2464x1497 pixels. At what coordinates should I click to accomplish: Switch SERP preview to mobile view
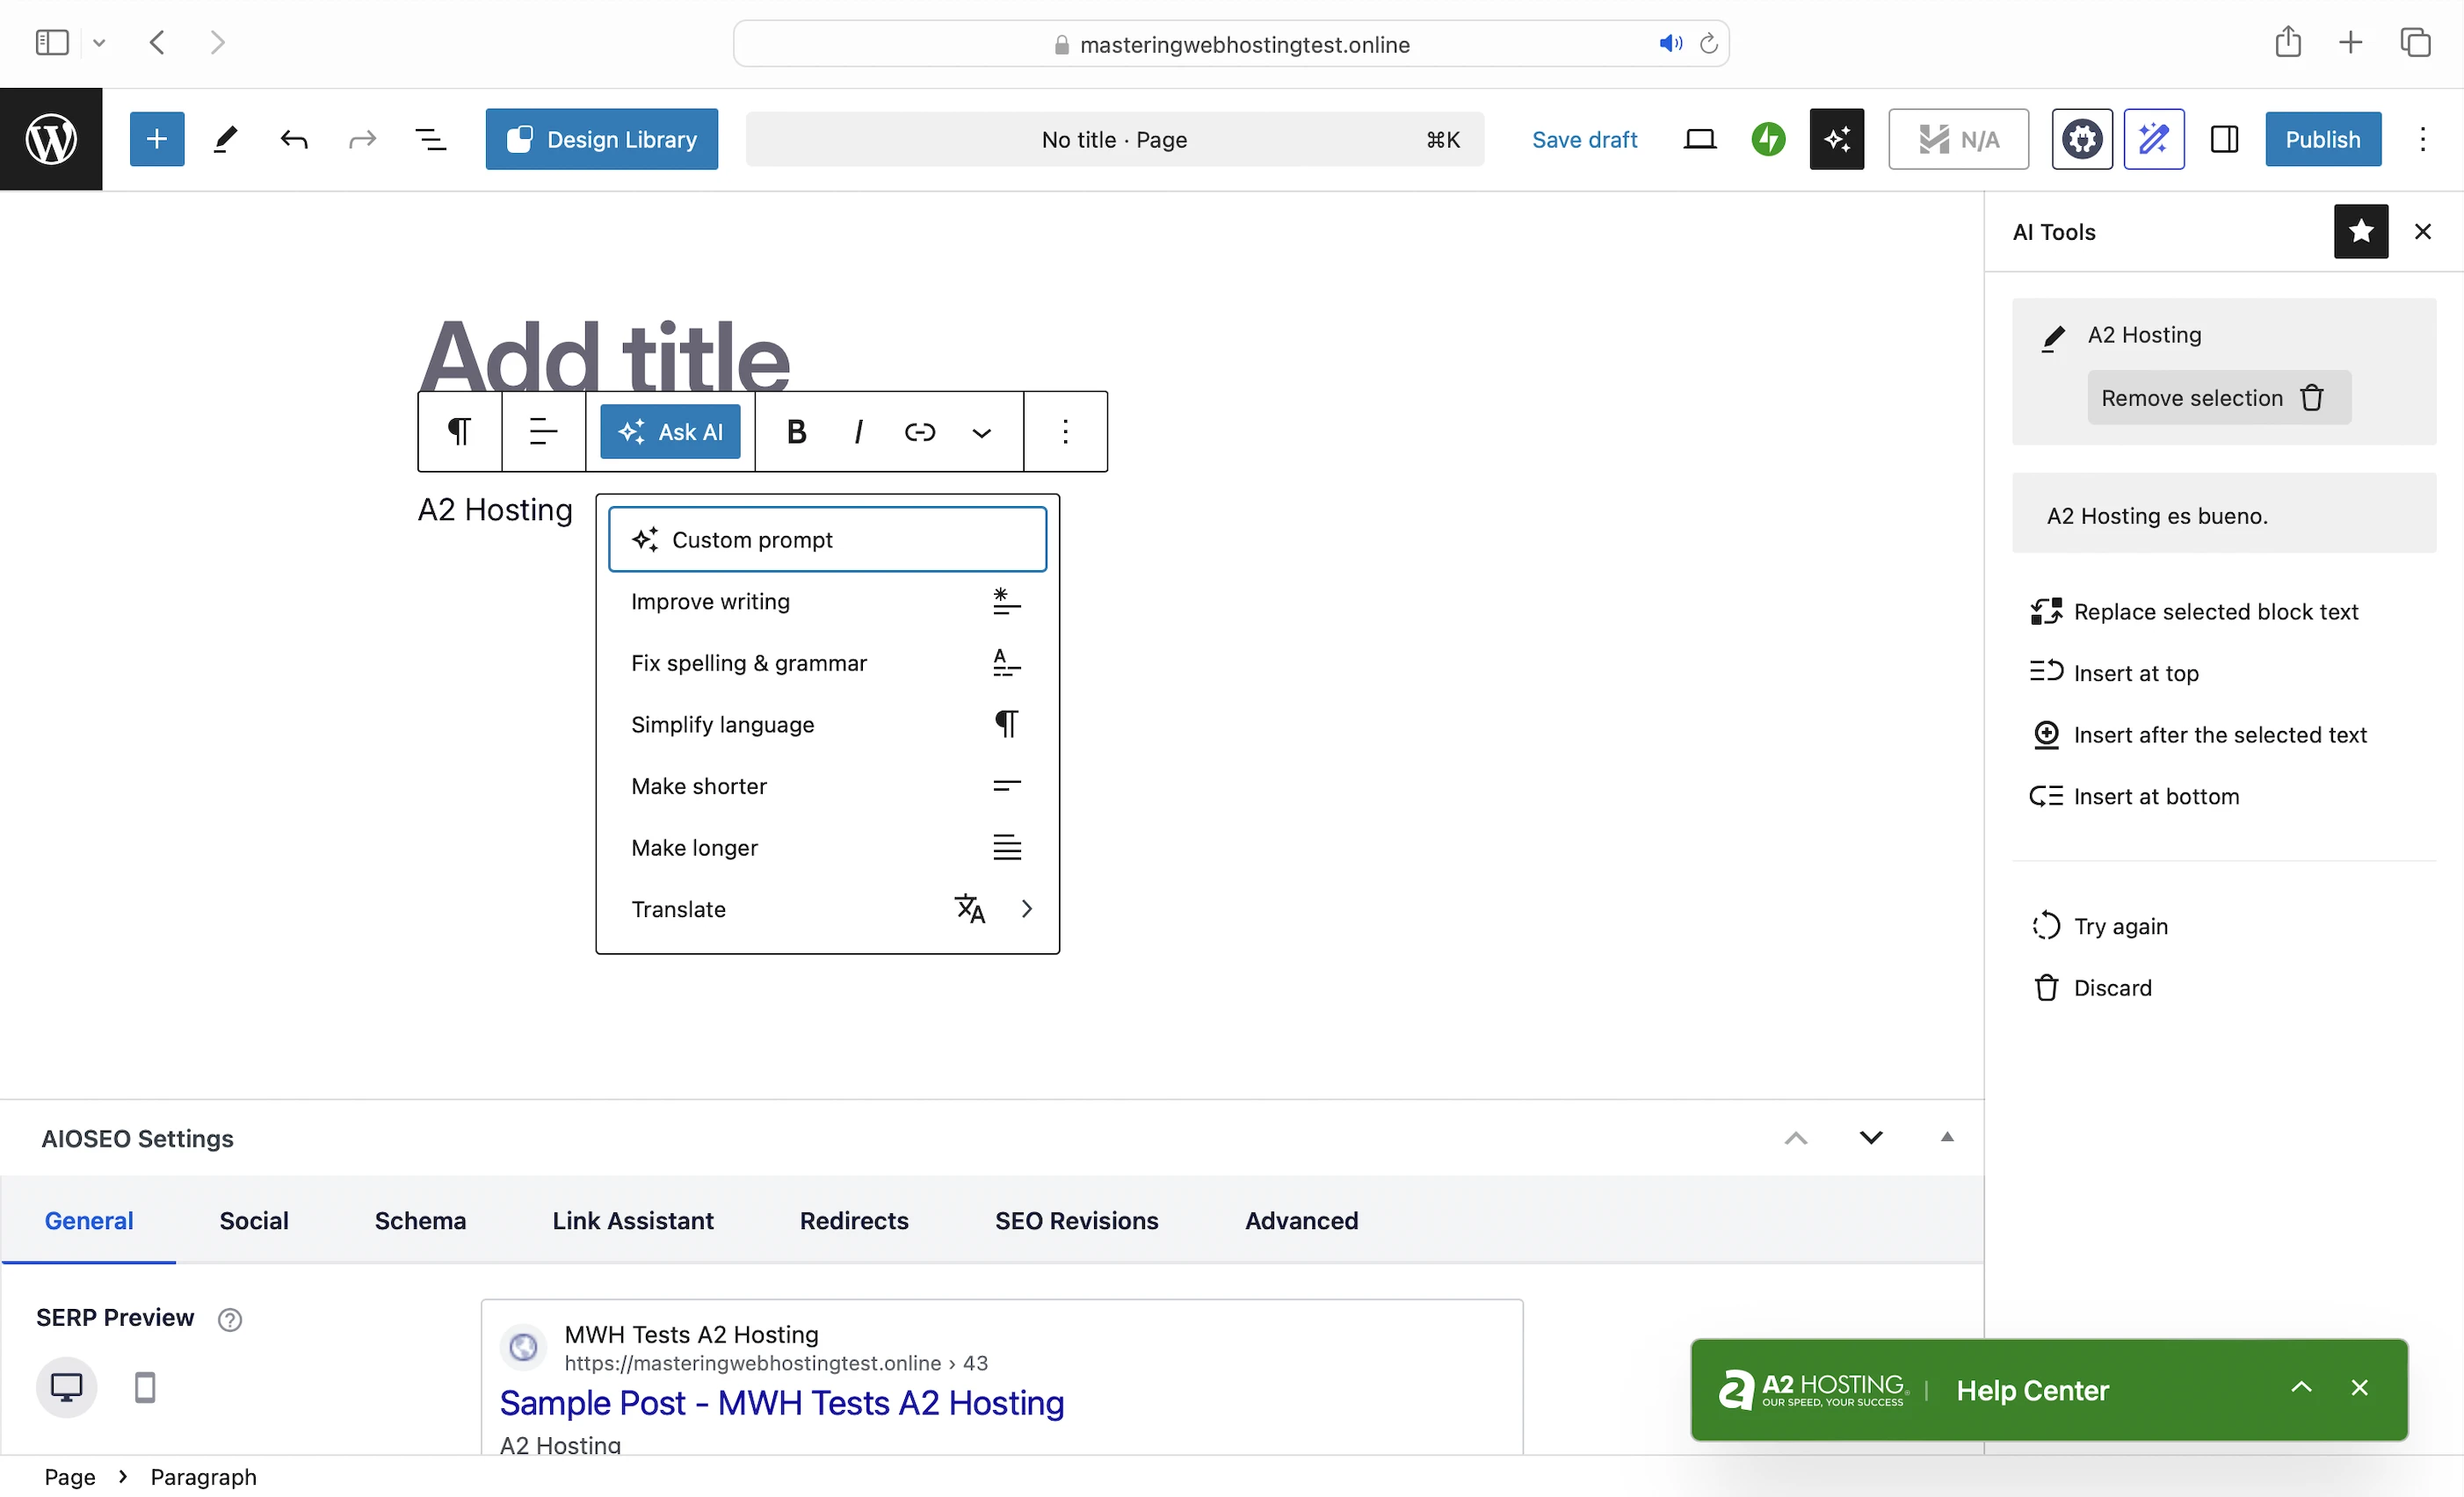(x=145, y=1387)
